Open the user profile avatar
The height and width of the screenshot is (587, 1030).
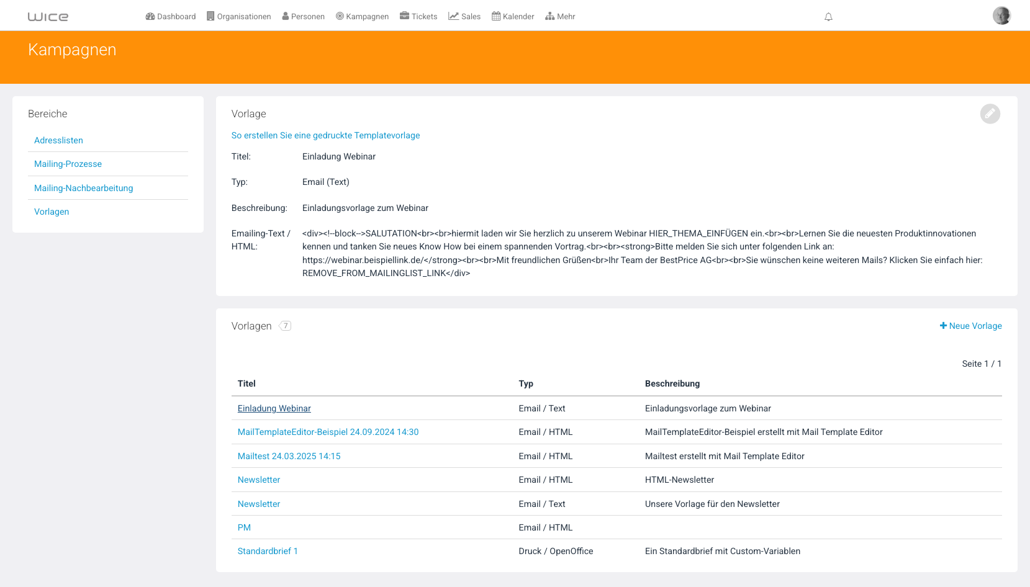click(1001, 16)
